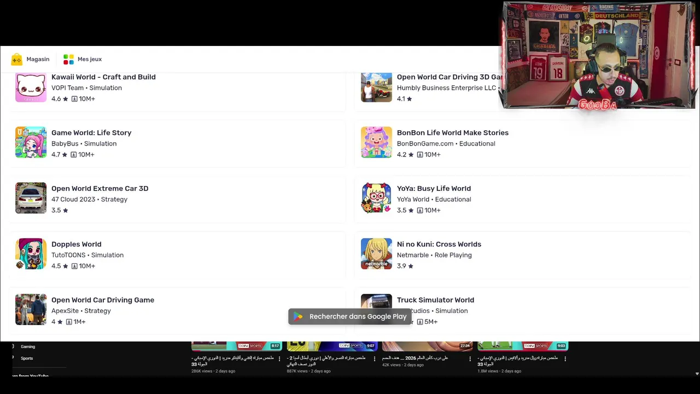700x394 pixels.
Task: Open options menu for 887K views video
Action: pyautogui.click(x=375, y=359)
